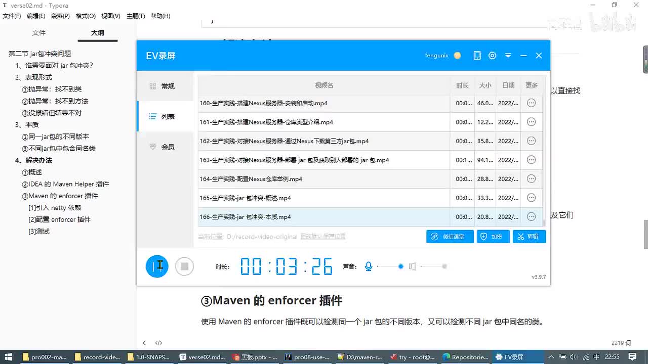Open more options for video 164 row
Image resolution: width=648 pixels, height=364 pixels.
tap(531, 179)
